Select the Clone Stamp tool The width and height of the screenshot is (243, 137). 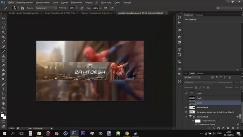coord(3,56)
